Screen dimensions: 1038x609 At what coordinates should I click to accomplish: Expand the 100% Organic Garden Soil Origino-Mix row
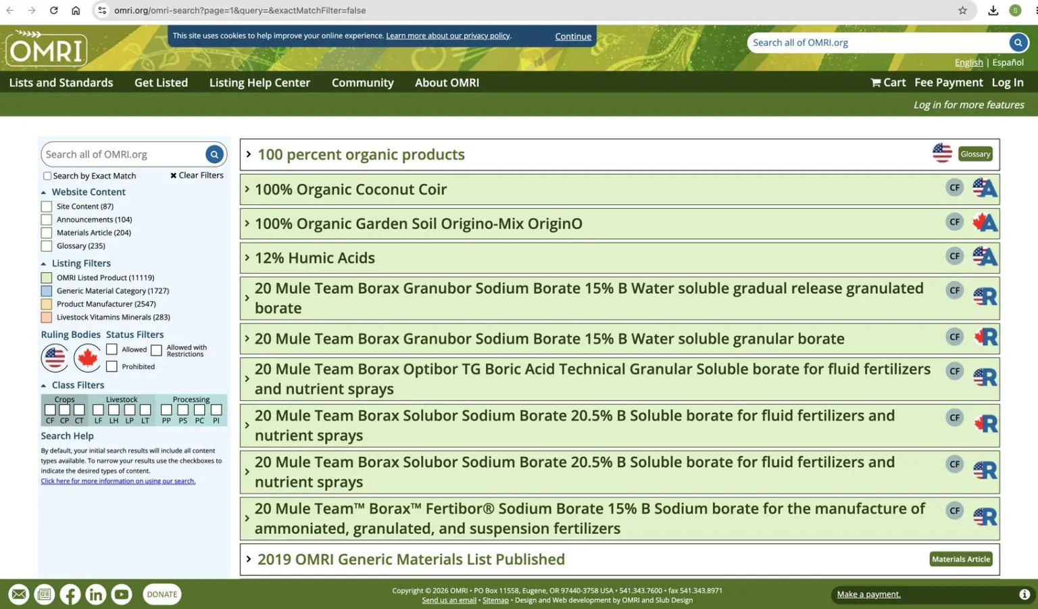coord(247,223)
